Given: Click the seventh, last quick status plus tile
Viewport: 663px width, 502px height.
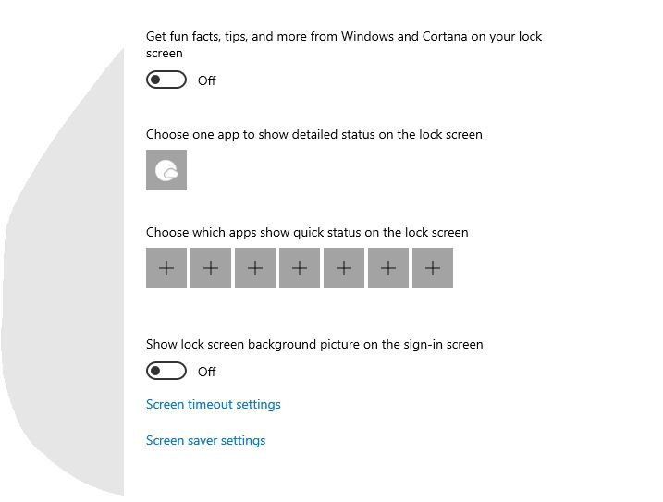Looking at the screenshot, I should [433, 268].
